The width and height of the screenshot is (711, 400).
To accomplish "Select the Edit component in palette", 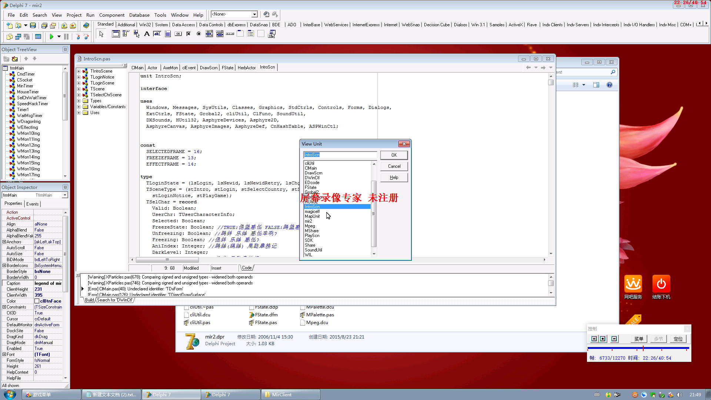I will click(157, 34).
